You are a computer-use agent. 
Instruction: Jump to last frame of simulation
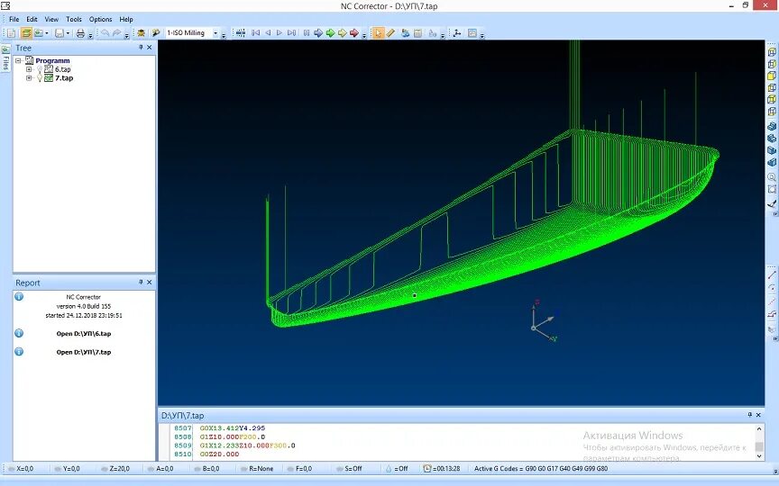click(x=291, y=33)
